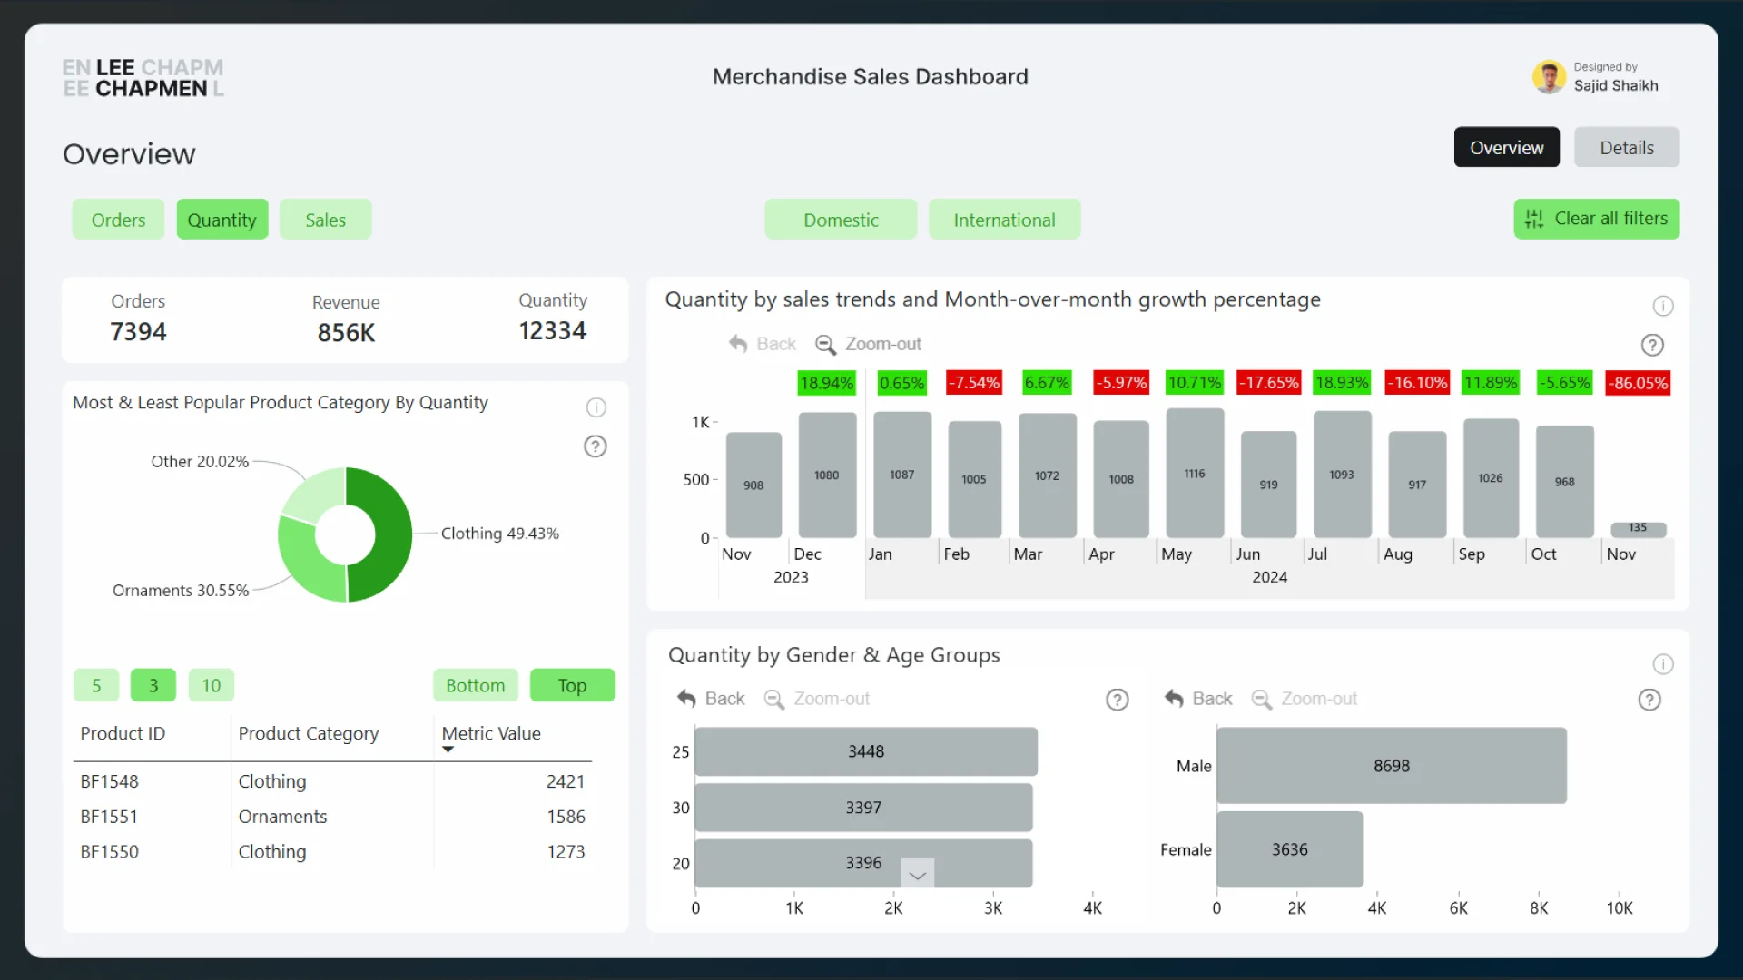The image size is (1743, 980).
Task: Click help icon on gender chart
Action: point(1649,700)
